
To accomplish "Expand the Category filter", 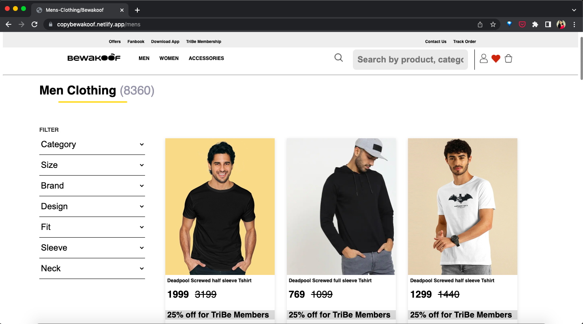I will click(92, 144).
